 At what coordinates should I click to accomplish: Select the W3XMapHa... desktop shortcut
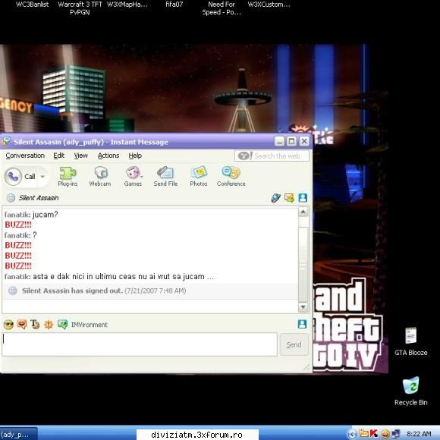point(127,5)
